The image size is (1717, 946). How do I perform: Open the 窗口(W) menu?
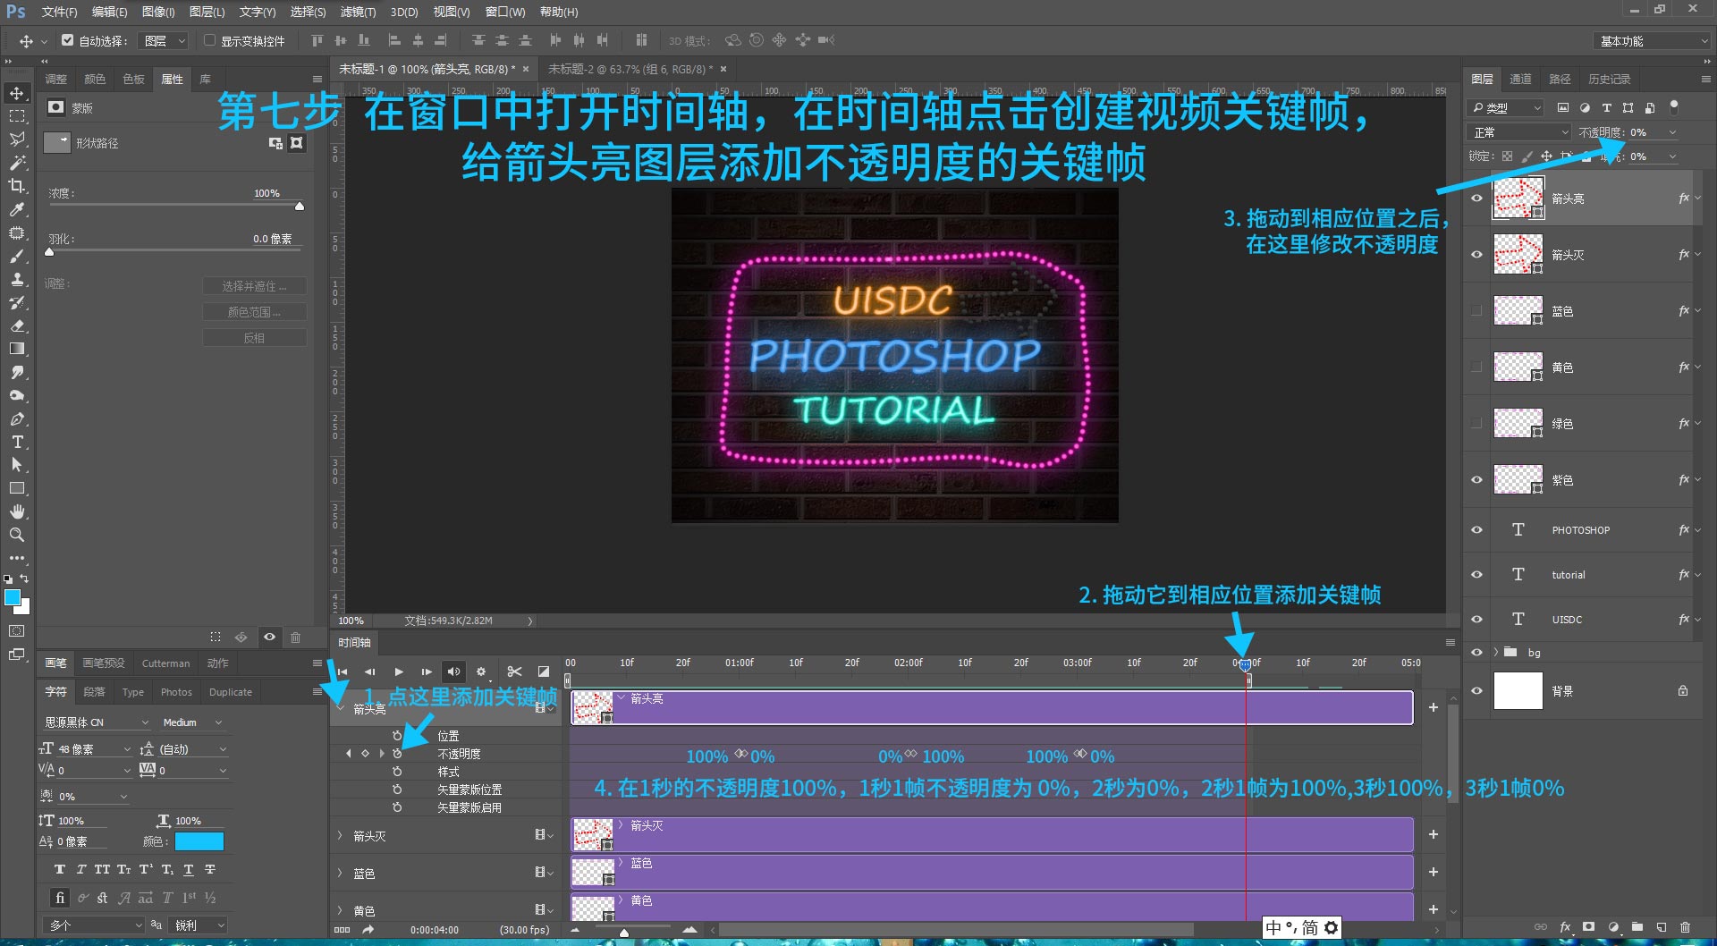click(505, 12)
